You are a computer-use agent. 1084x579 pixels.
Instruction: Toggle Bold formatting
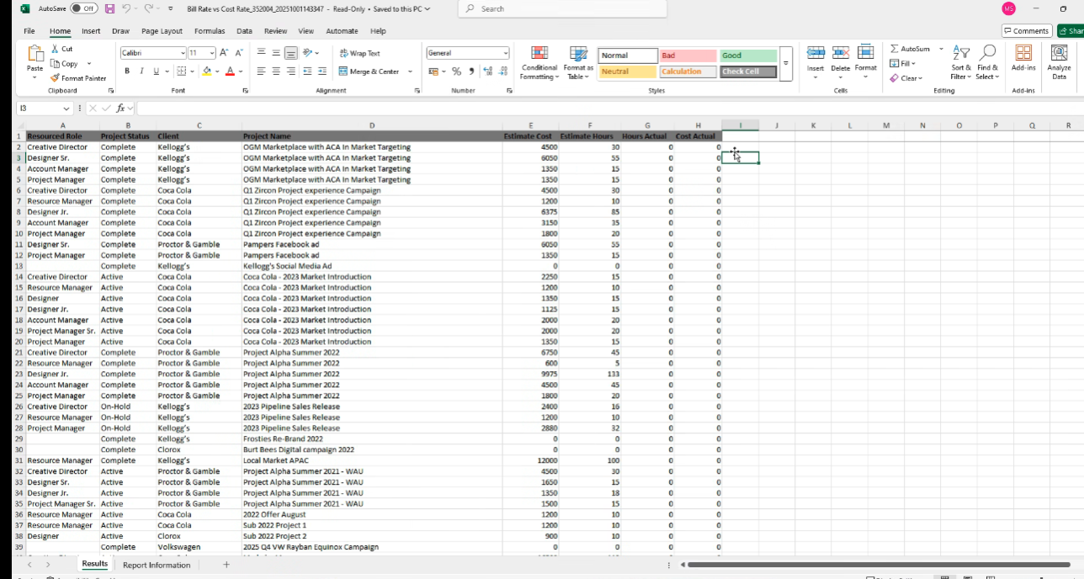(x=127, y=72)
